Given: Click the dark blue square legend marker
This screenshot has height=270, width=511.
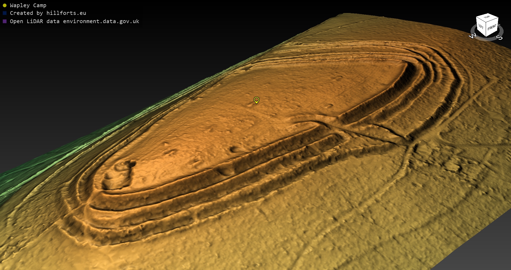Looking at the screenshot, I should tap(5, 13).
